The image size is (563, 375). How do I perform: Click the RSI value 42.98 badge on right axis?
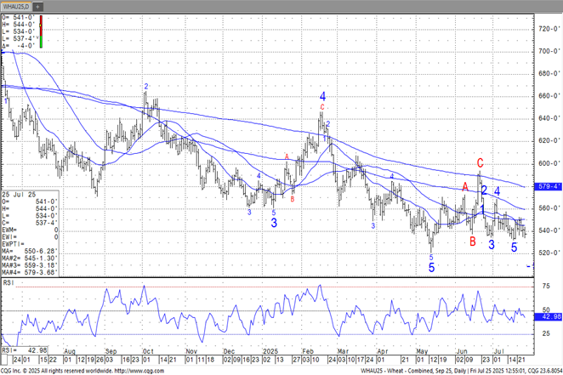tap(549, 318)
